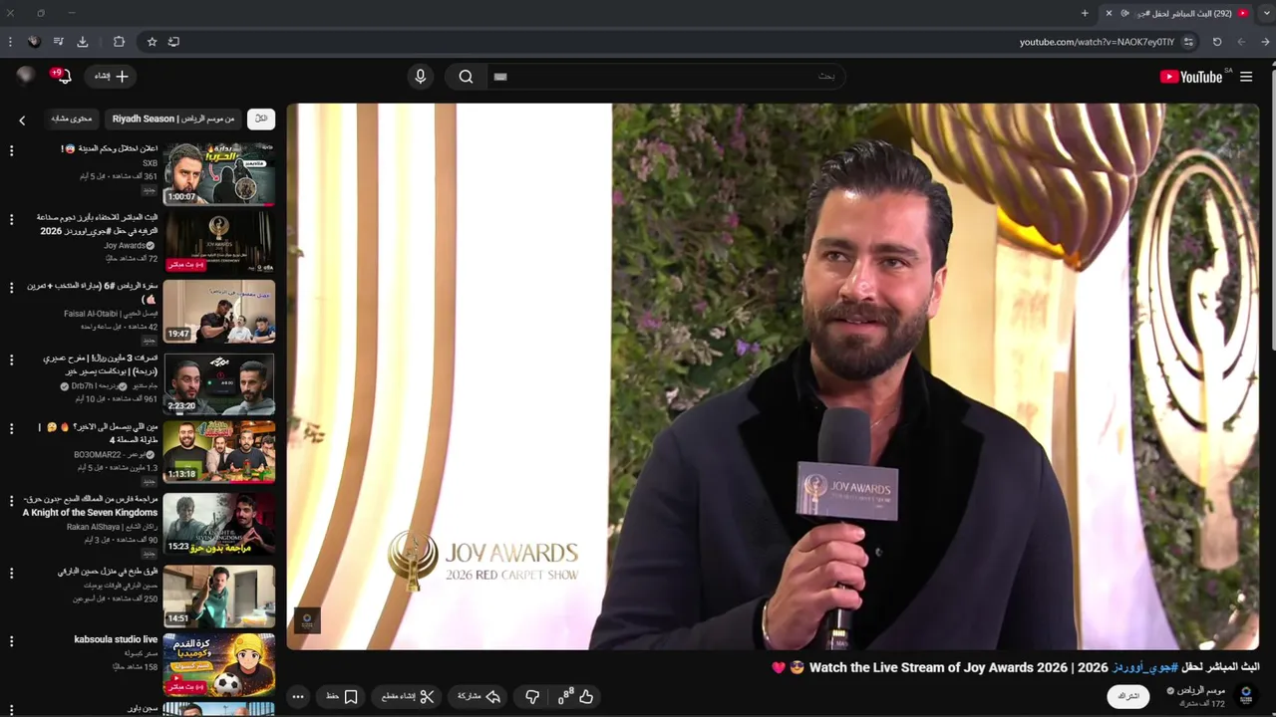The image size is (1276, 717).
Task: Open the YouTube account avatar menu
Action: coord(25,75)
